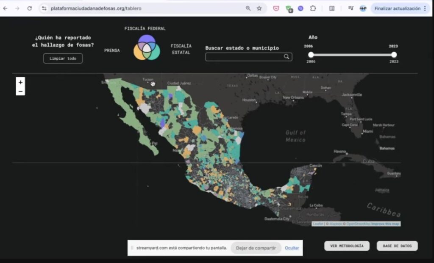This screenshot has height=263, width=434.
Task: Open the Pocket extension icon
Action: (x=276, y=8)
